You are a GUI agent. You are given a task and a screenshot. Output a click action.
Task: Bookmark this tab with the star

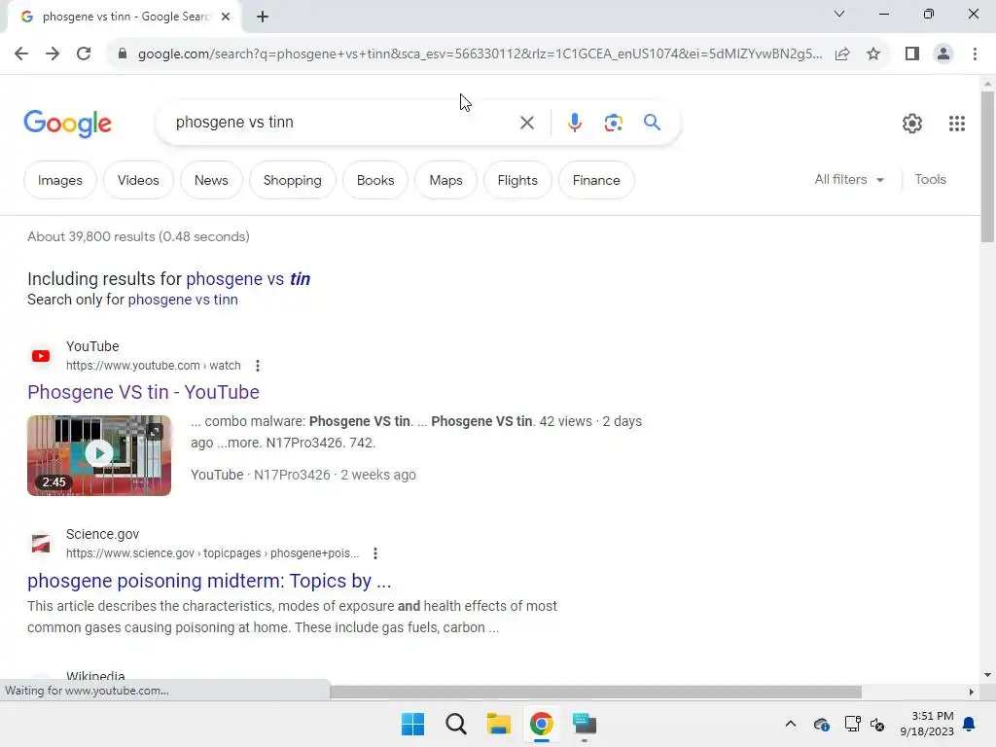[873, 53]
